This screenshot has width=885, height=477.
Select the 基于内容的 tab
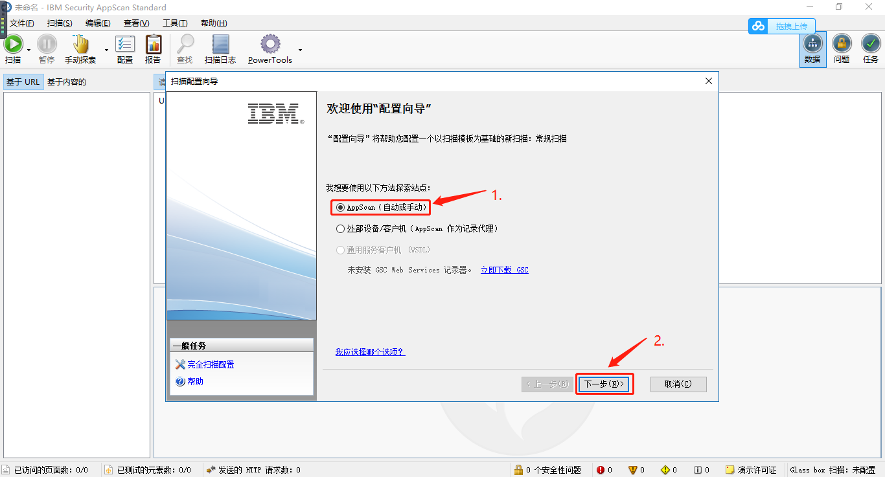tap(67, 82)
